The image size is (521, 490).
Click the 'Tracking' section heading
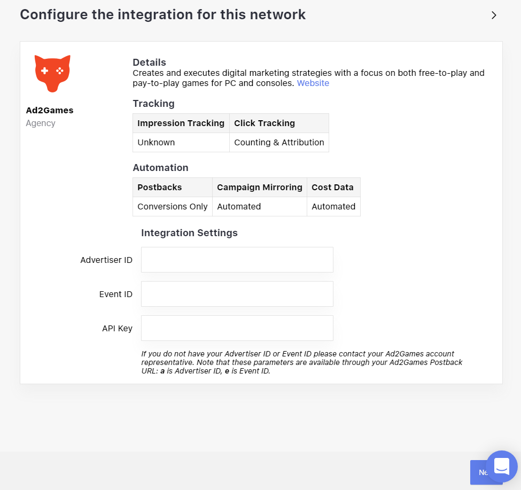[153, 104]
